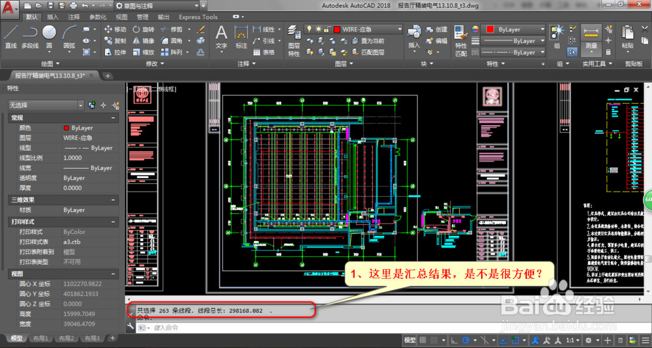
Task: Select the Line (直线) drawing tool
Action: (11, 36)
